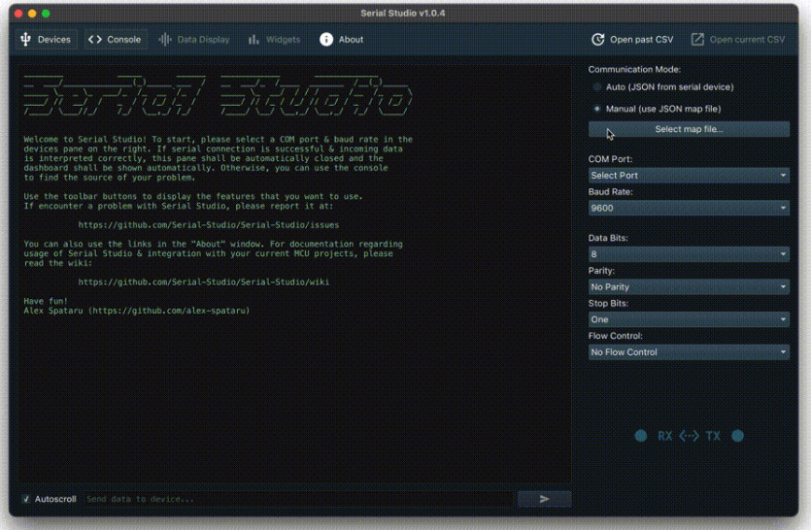Click the RX indicator dot

point(641,436)
